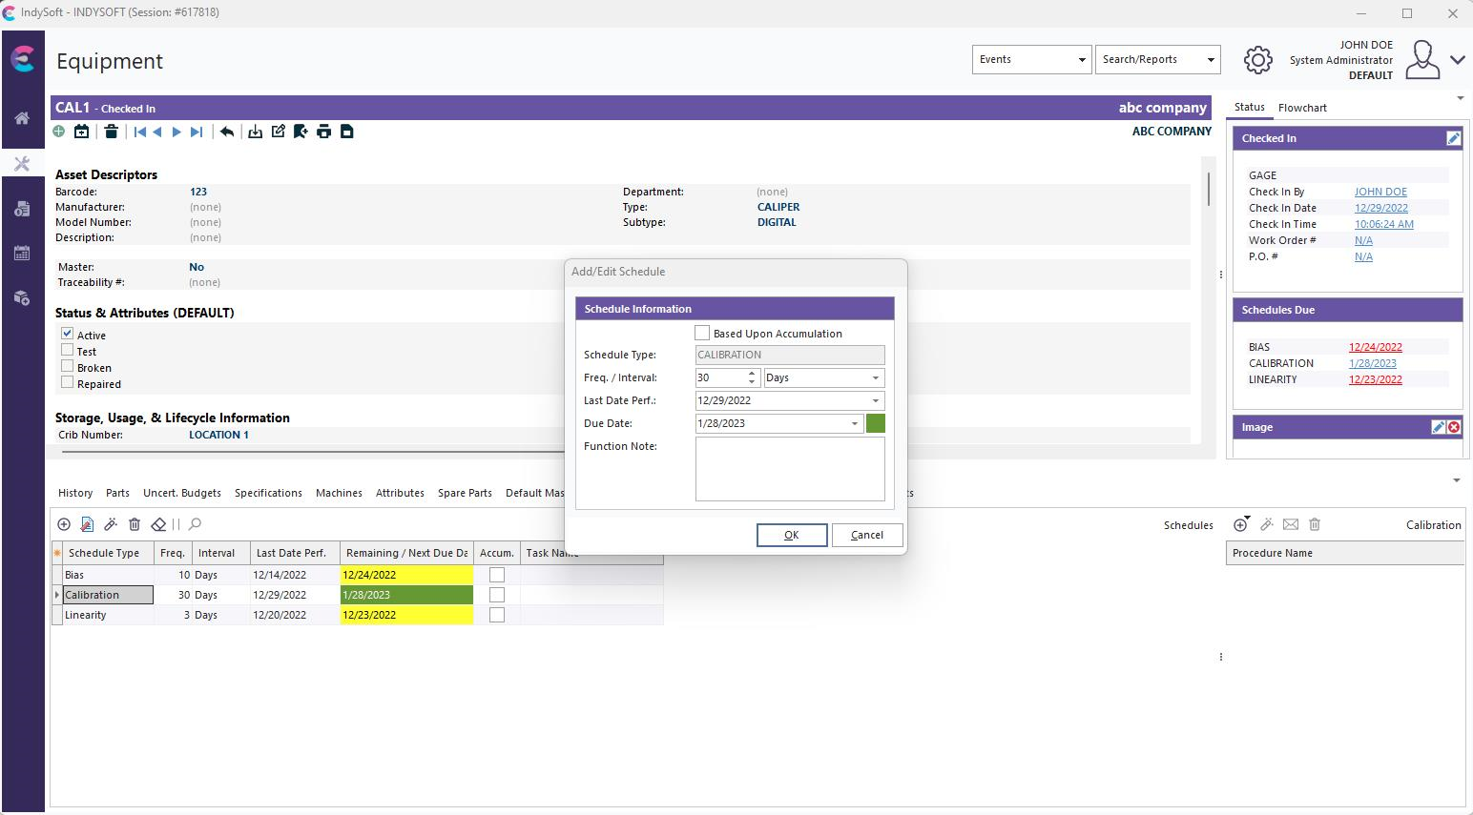The image size is (1473, 815).
Task: Click the magnifier search icon above schedule grid
Action: pyautogui.click(x=196, y=524)
